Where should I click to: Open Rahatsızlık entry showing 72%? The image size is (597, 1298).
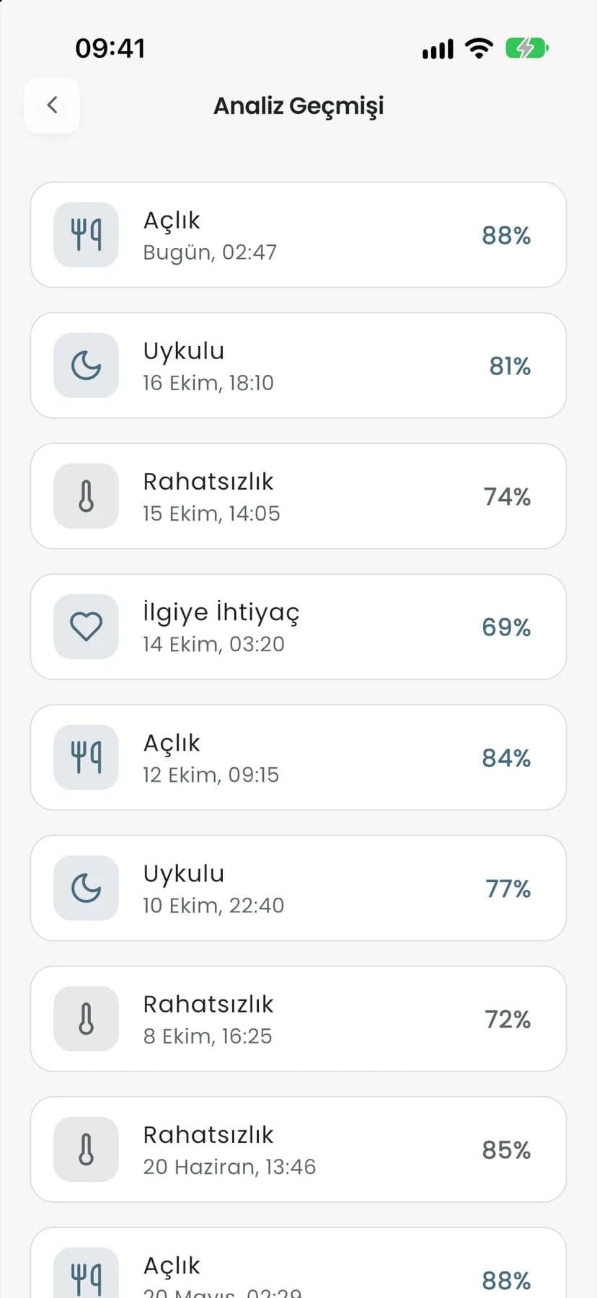[298, 1019]
